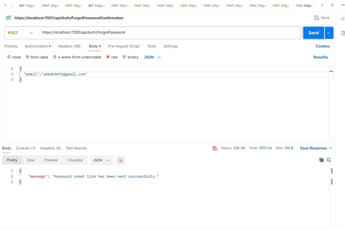Switch to the Authorization tab
The height and width of the screenshot is (229, 345).
pyautogui.click(x=38, y=46)
